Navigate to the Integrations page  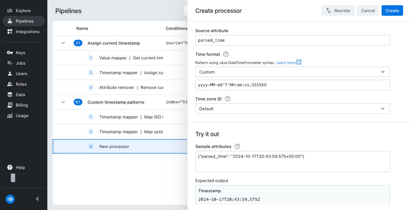coord(27,31)
